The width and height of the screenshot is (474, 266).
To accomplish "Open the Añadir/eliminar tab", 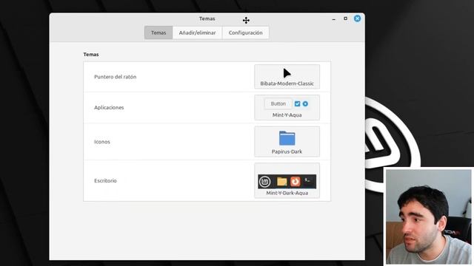I will [x=197, y=33].
